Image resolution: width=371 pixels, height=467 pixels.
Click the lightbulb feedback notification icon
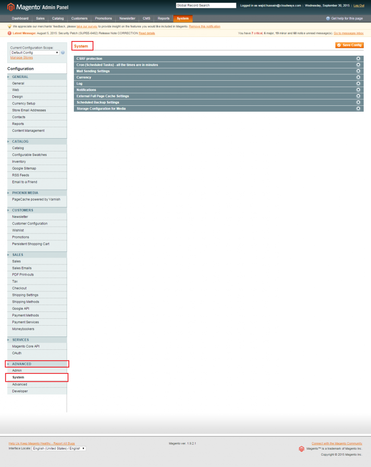coord(10,26)
